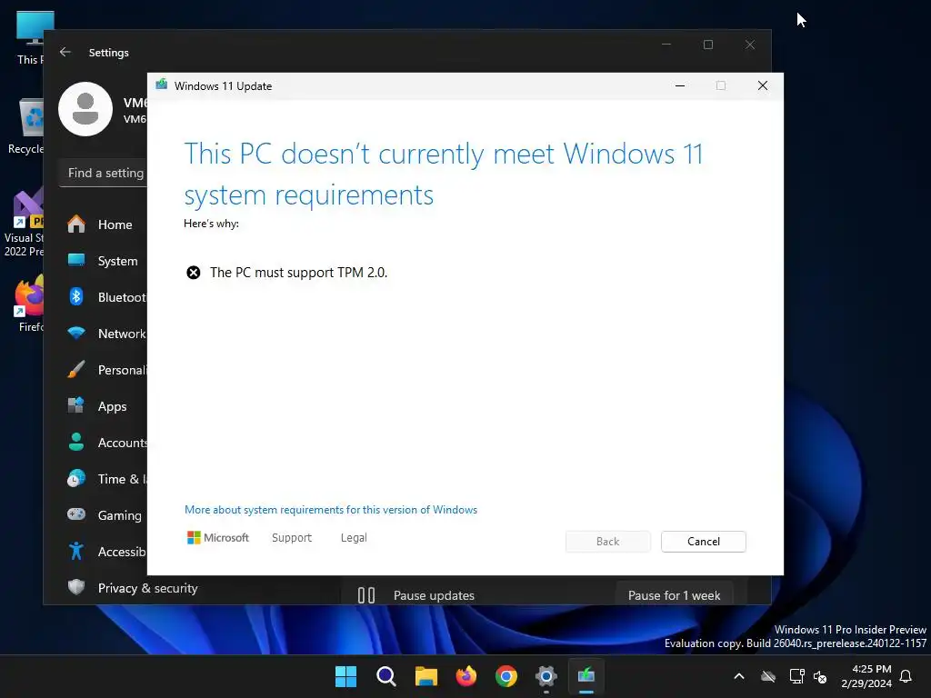
Task: Open the Legal link in update dialog
Action: click(x=354, y=538)
